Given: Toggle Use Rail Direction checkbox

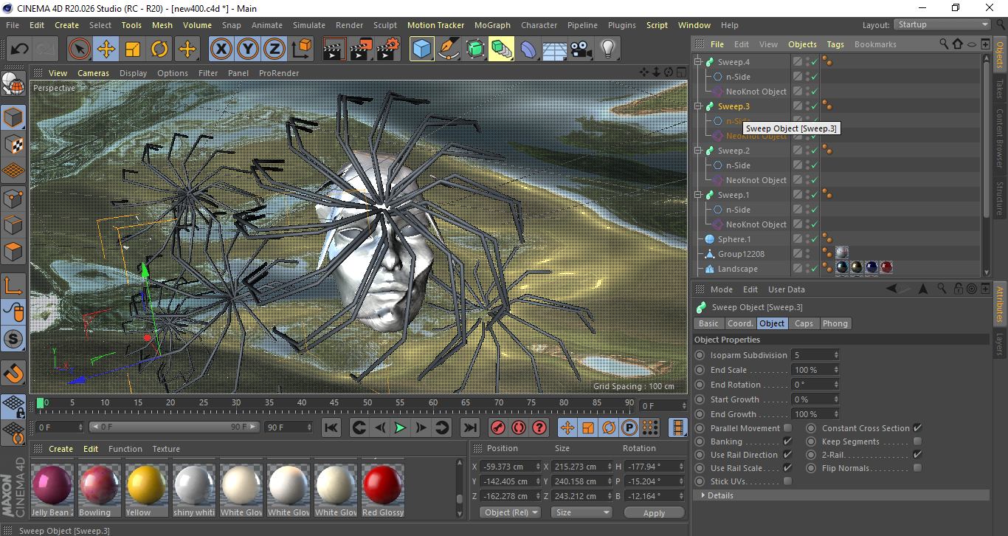Looking at the screenshot, I should click(x=787, y=455).
